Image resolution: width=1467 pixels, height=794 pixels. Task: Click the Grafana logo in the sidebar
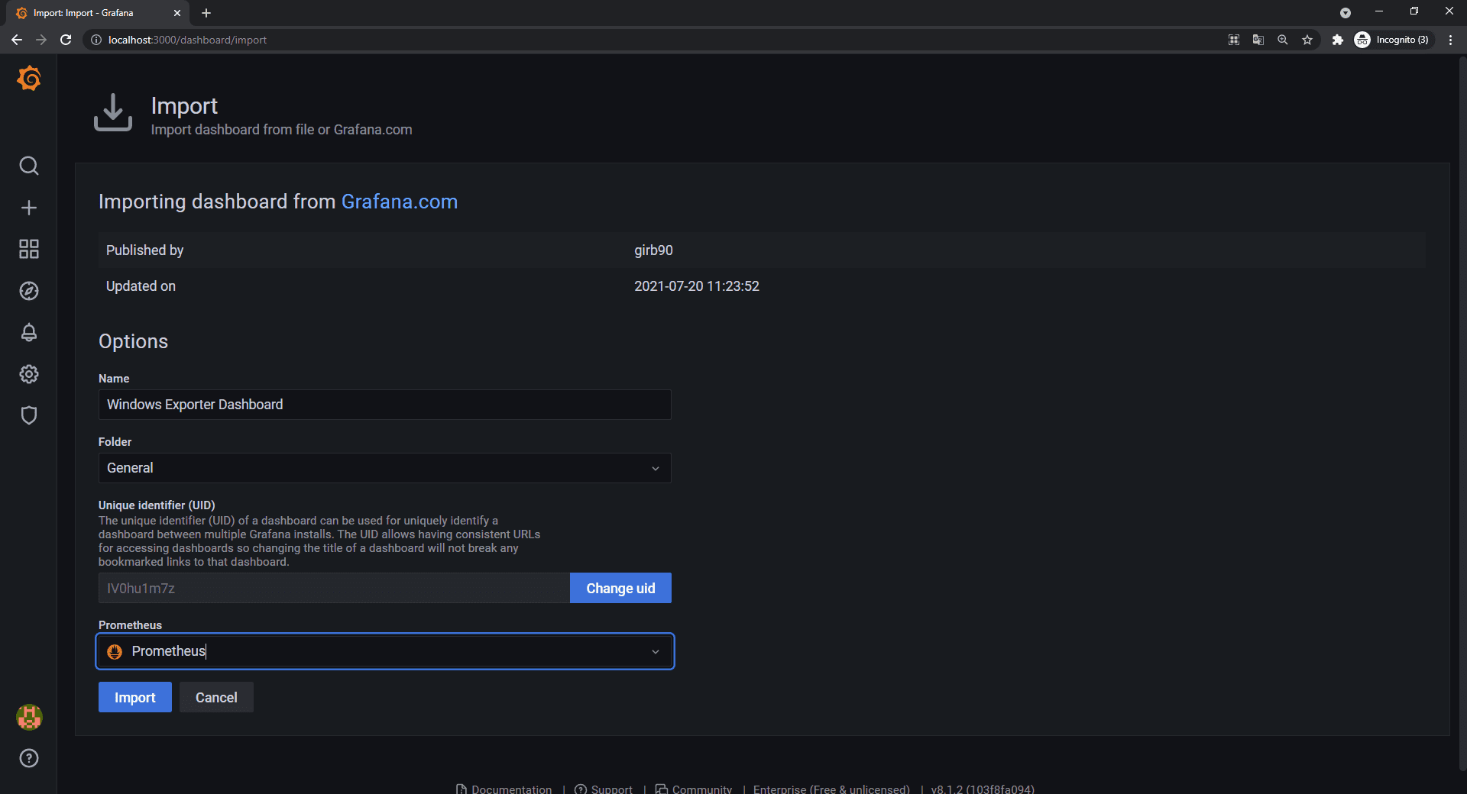28,78
